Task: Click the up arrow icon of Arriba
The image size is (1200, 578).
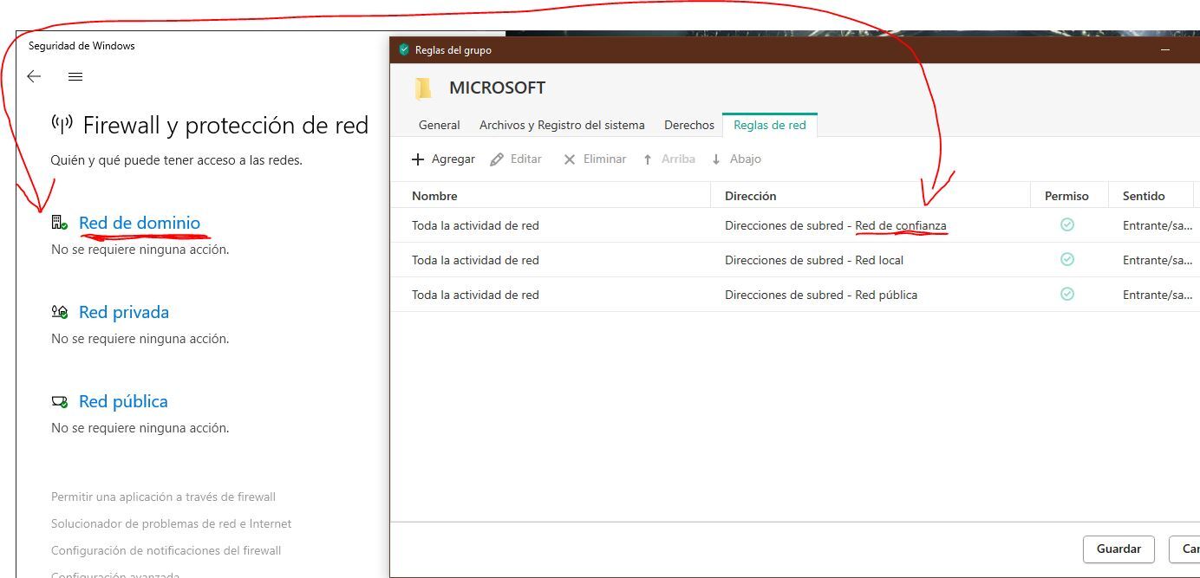Action: 648,159
